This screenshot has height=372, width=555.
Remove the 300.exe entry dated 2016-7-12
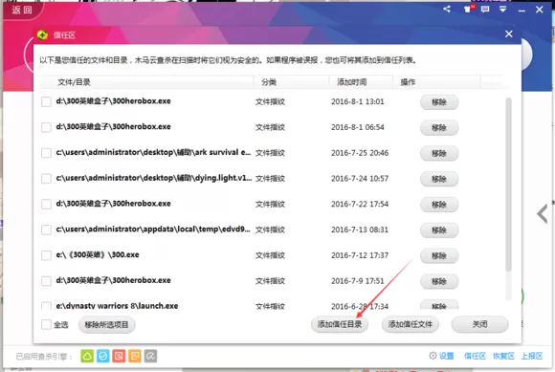(x=439, y=255)
